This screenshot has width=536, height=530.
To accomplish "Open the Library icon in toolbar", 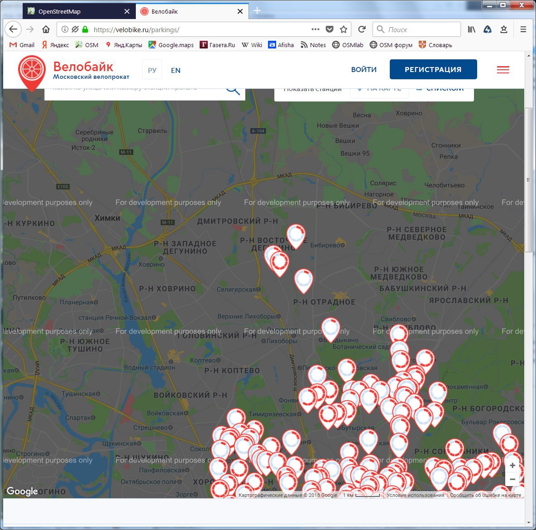I will click(471, 29).
